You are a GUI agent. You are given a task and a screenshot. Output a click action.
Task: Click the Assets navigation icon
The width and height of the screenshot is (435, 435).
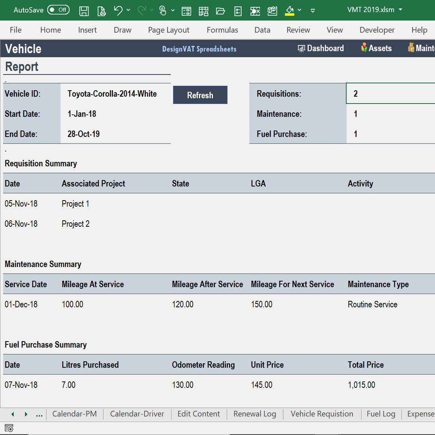365,48
